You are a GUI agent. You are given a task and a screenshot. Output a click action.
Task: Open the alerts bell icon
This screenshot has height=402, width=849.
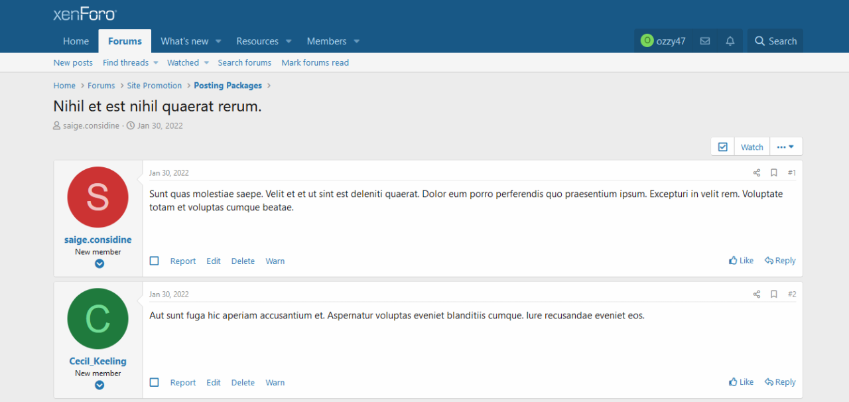(x=730, y=41)
